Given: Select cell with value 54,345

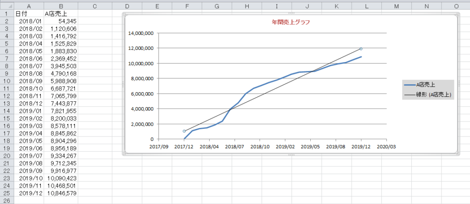Looking at the screenshot, I should point(61,21).
